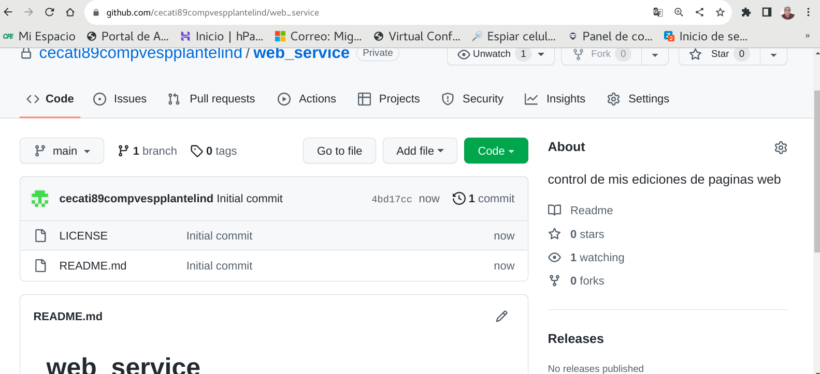Click the cecati89compvespplantelind avatar identicon
The image size is (820, 374).
[40, 199]
